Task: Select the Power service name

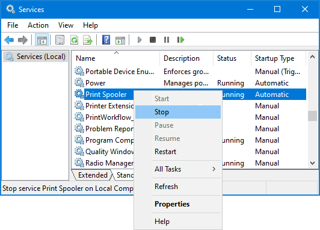Action: pos(95,83)
